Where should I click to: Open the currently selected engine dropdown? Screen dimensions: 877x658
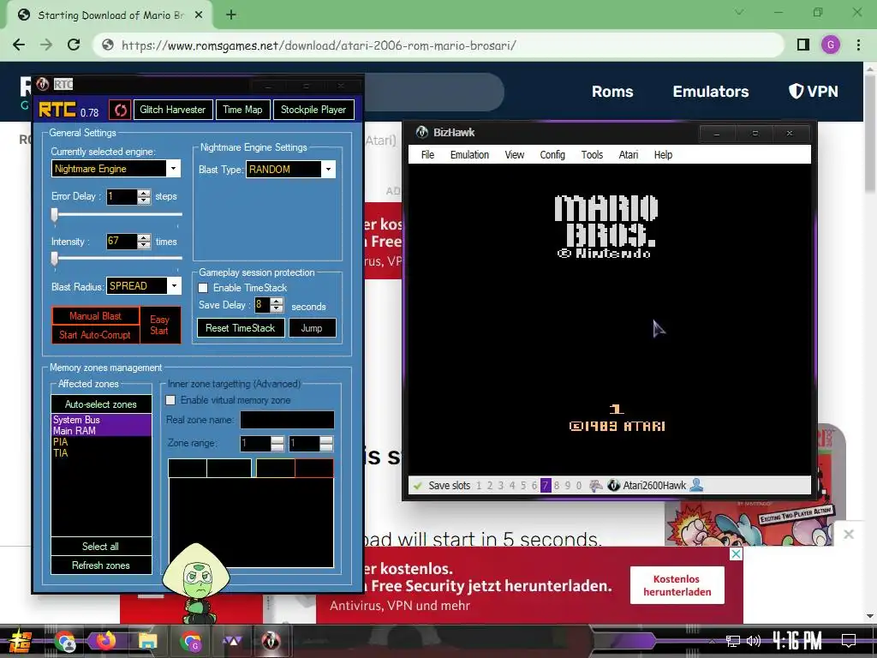tap(173, 169)
